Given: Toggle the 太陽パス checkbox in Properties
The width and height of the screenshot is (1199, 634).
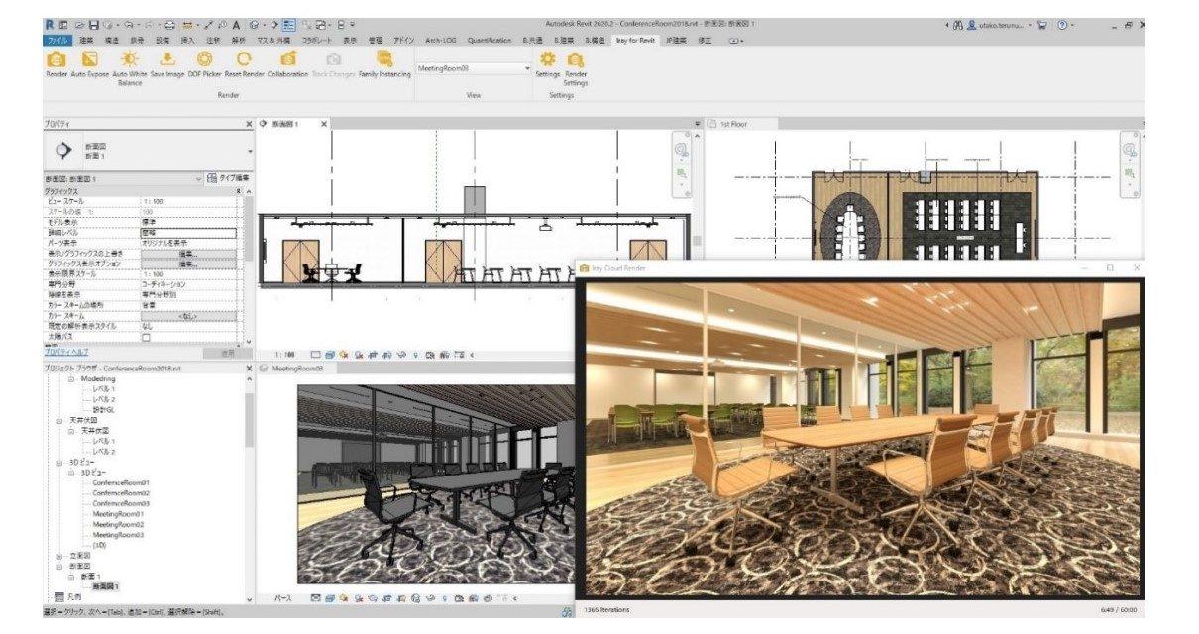Looking at the screenshot, I should pyautogui.click(x=146, y=337).
